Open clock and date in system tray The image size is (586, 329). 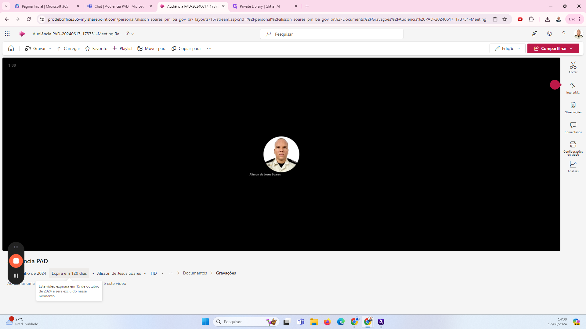pyautogui.click(x=557, y=322)
